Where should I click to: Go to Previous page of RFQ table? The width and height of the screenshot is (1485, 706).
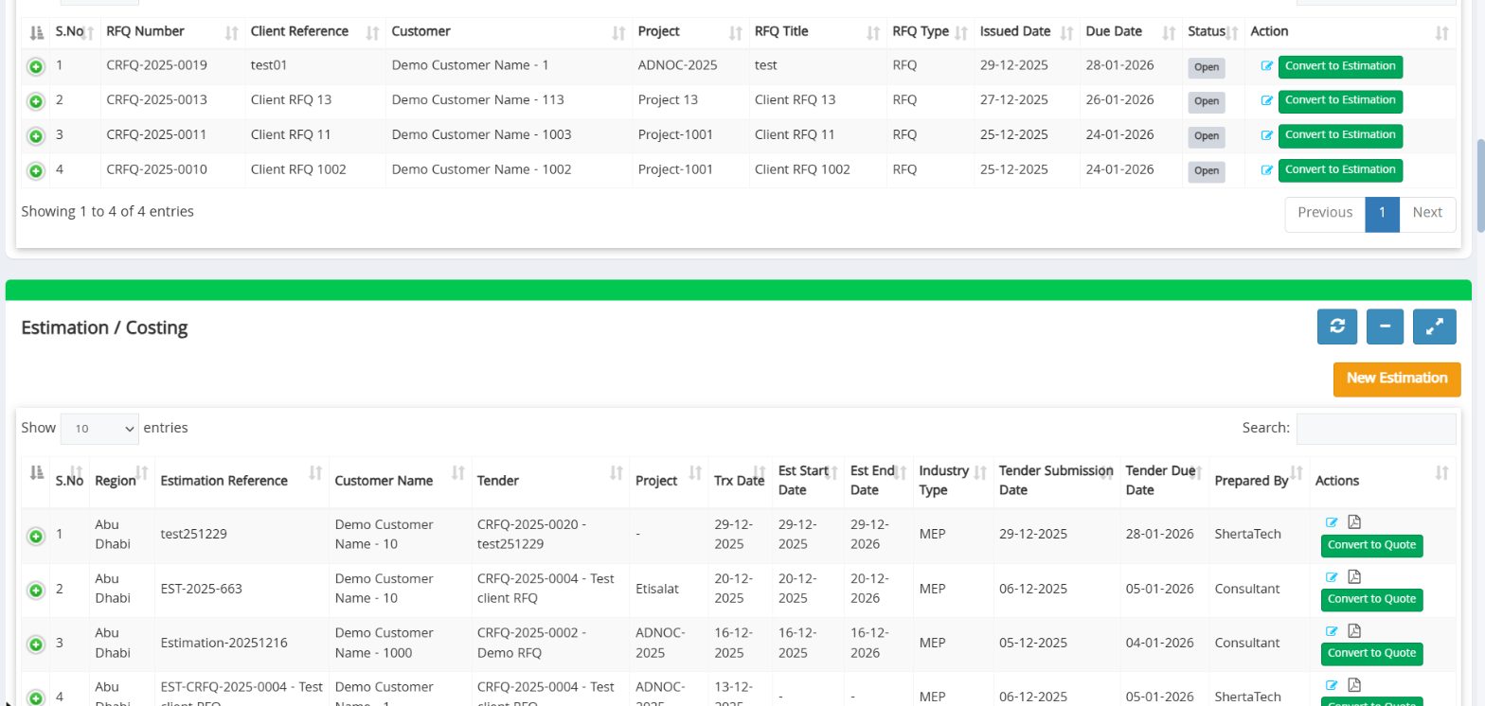tap(1325, 214)
